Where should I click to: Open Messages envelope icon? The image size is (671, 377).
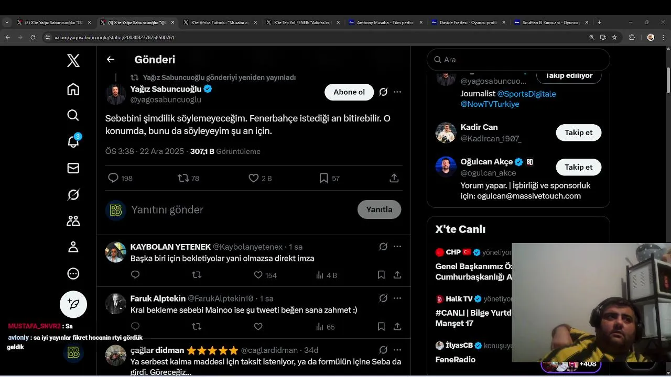tap(73, 168)
